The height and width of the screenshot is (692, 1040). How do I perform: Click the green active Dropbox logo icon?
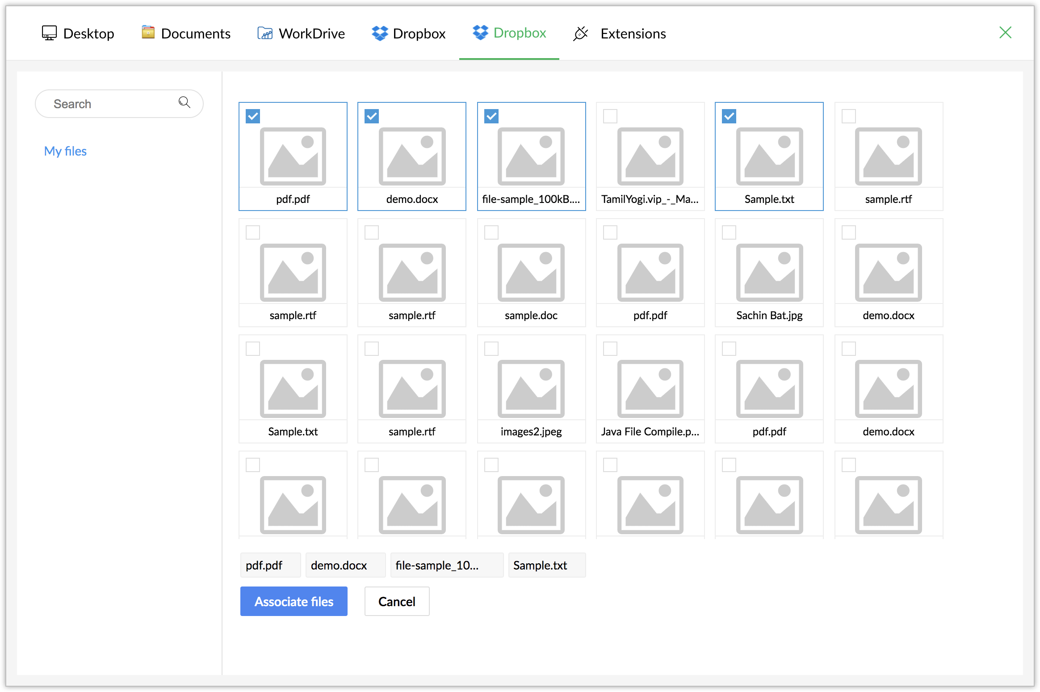480,32
